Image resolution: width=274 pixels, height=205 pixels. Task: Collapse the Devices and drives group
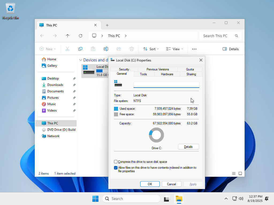click(80, 60)
